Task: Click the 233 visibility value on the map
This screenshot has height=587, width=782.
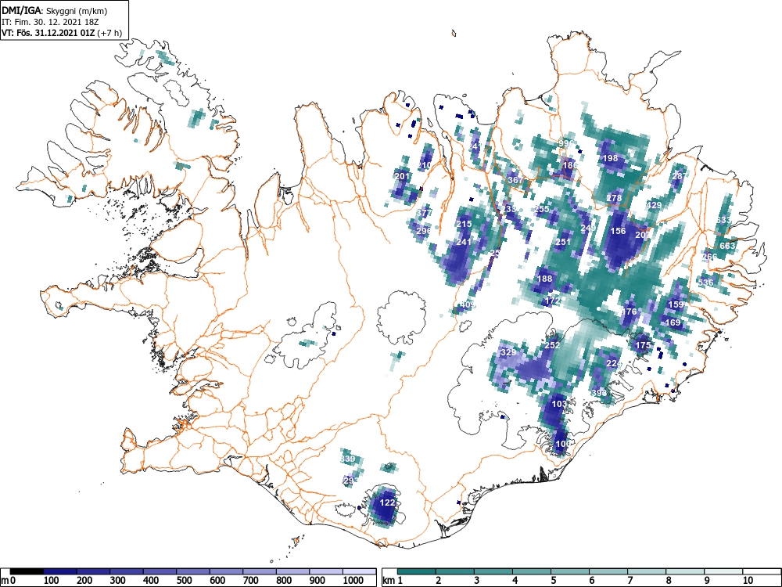Action: point(509,209)
